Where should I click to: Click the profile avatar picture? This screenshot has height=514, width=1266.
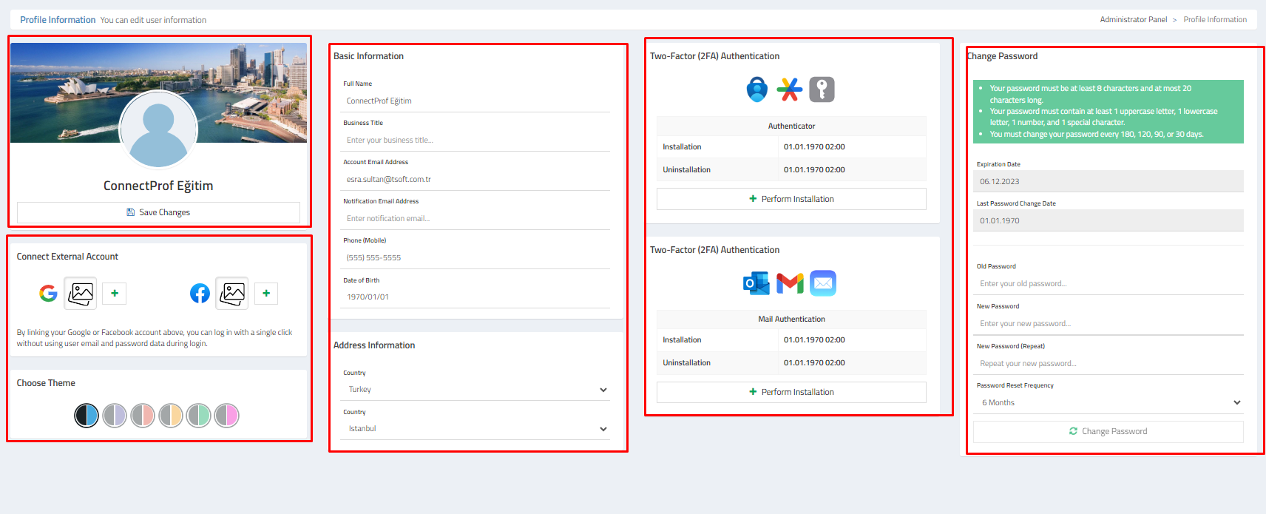[158, 129]
